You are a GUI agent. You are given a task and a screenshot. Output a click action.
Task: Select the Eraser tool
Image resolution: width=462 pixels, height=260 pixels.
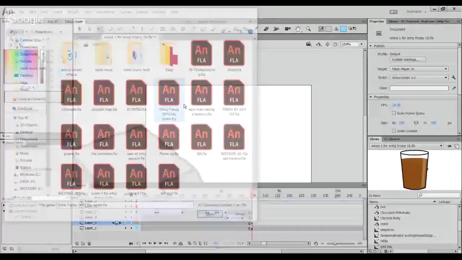coord(266,29)
